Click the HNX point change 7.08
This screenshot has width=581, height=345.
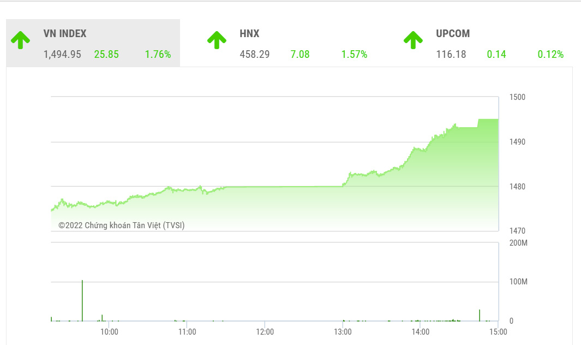[300, 55]
